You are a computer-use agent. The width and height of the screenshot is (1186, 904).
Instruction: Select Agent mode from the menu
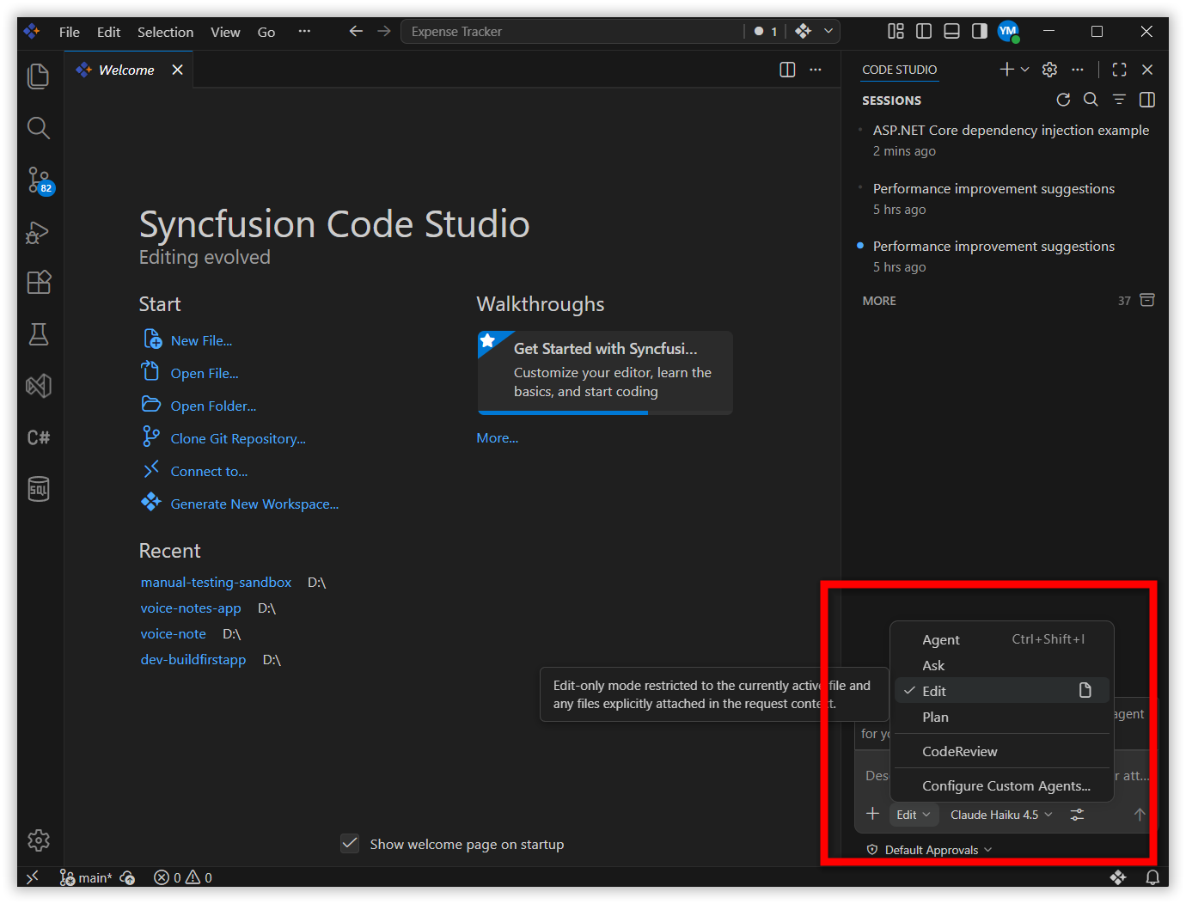1002,639
